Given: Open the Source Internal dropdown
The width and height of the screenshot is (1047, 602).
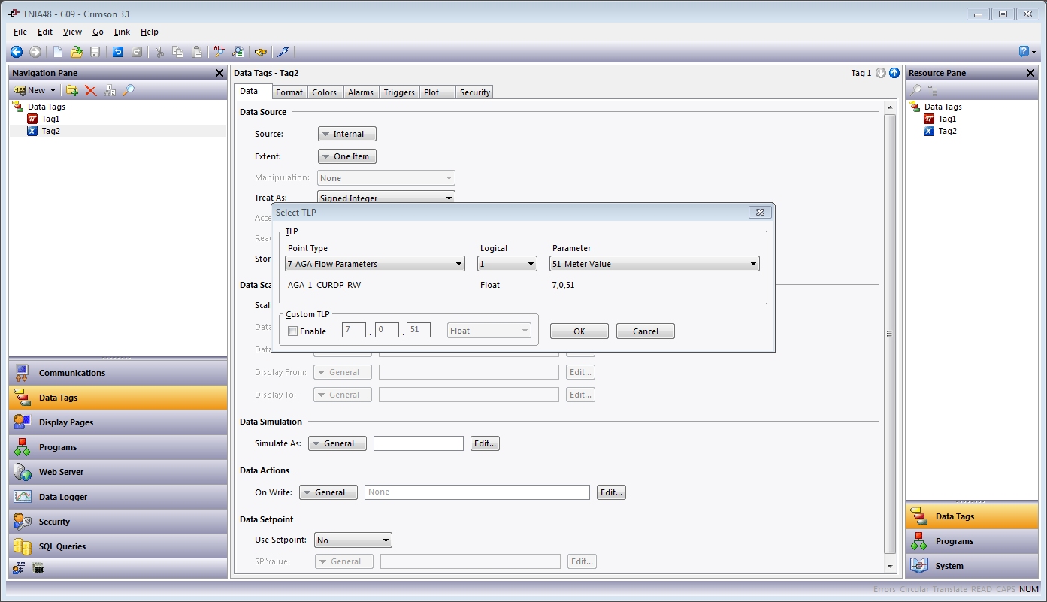Looking at the screenshot, I should point(347,134).
